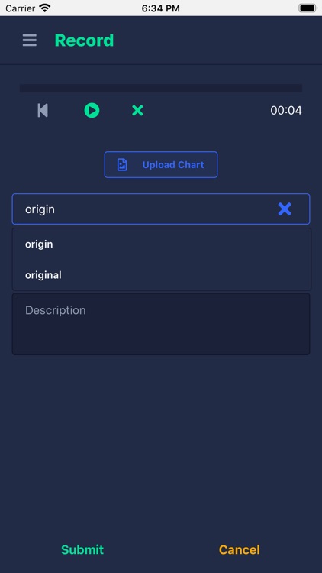The height and width of the screenshot is (573, 322).
Task: Tap the Wi-Fi status icon
Action: tap(44, 8)
